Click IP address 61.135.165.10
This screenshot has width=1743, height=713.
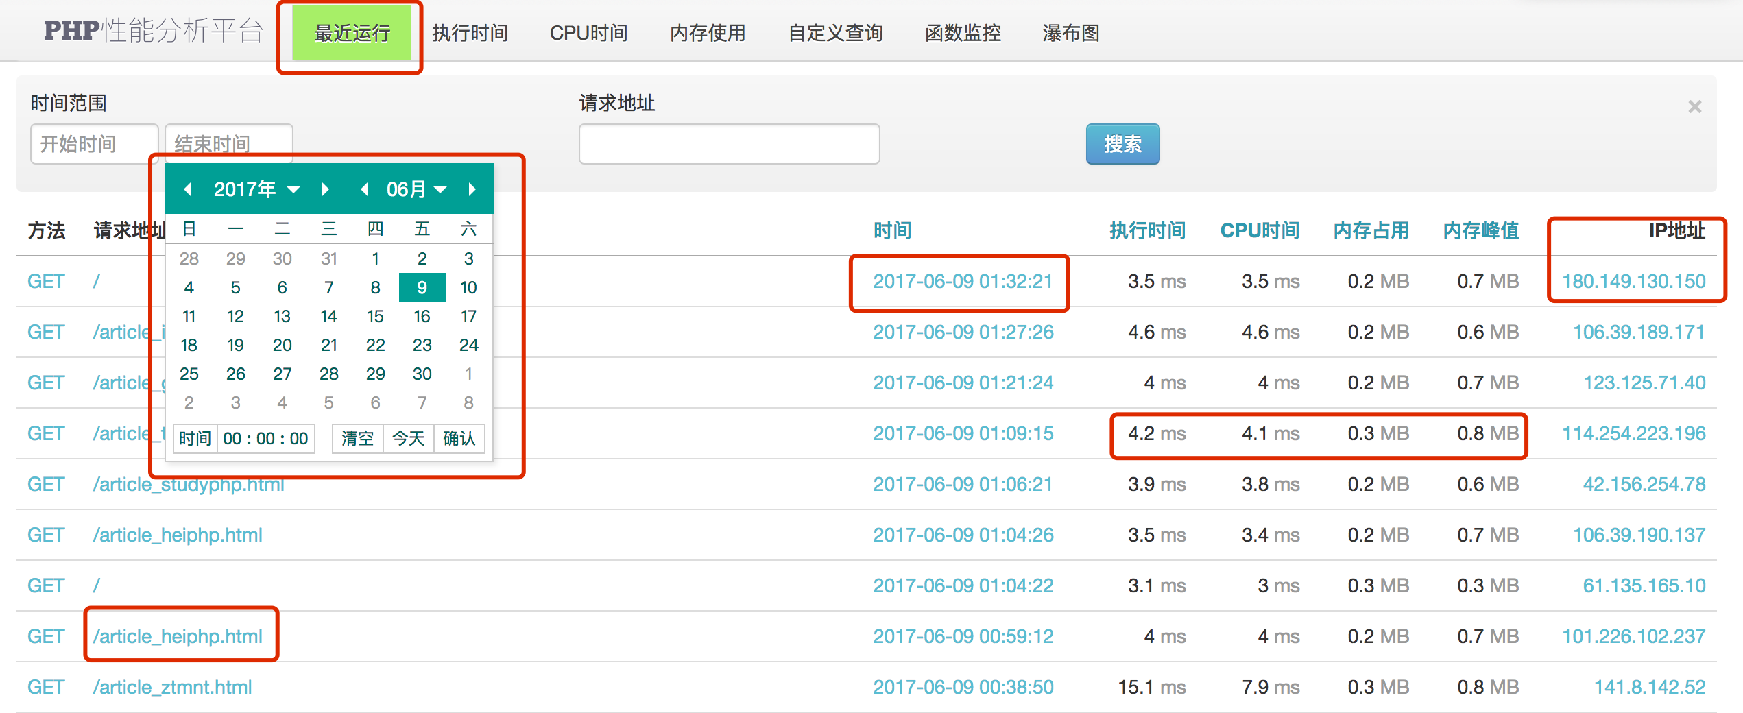1644,585
